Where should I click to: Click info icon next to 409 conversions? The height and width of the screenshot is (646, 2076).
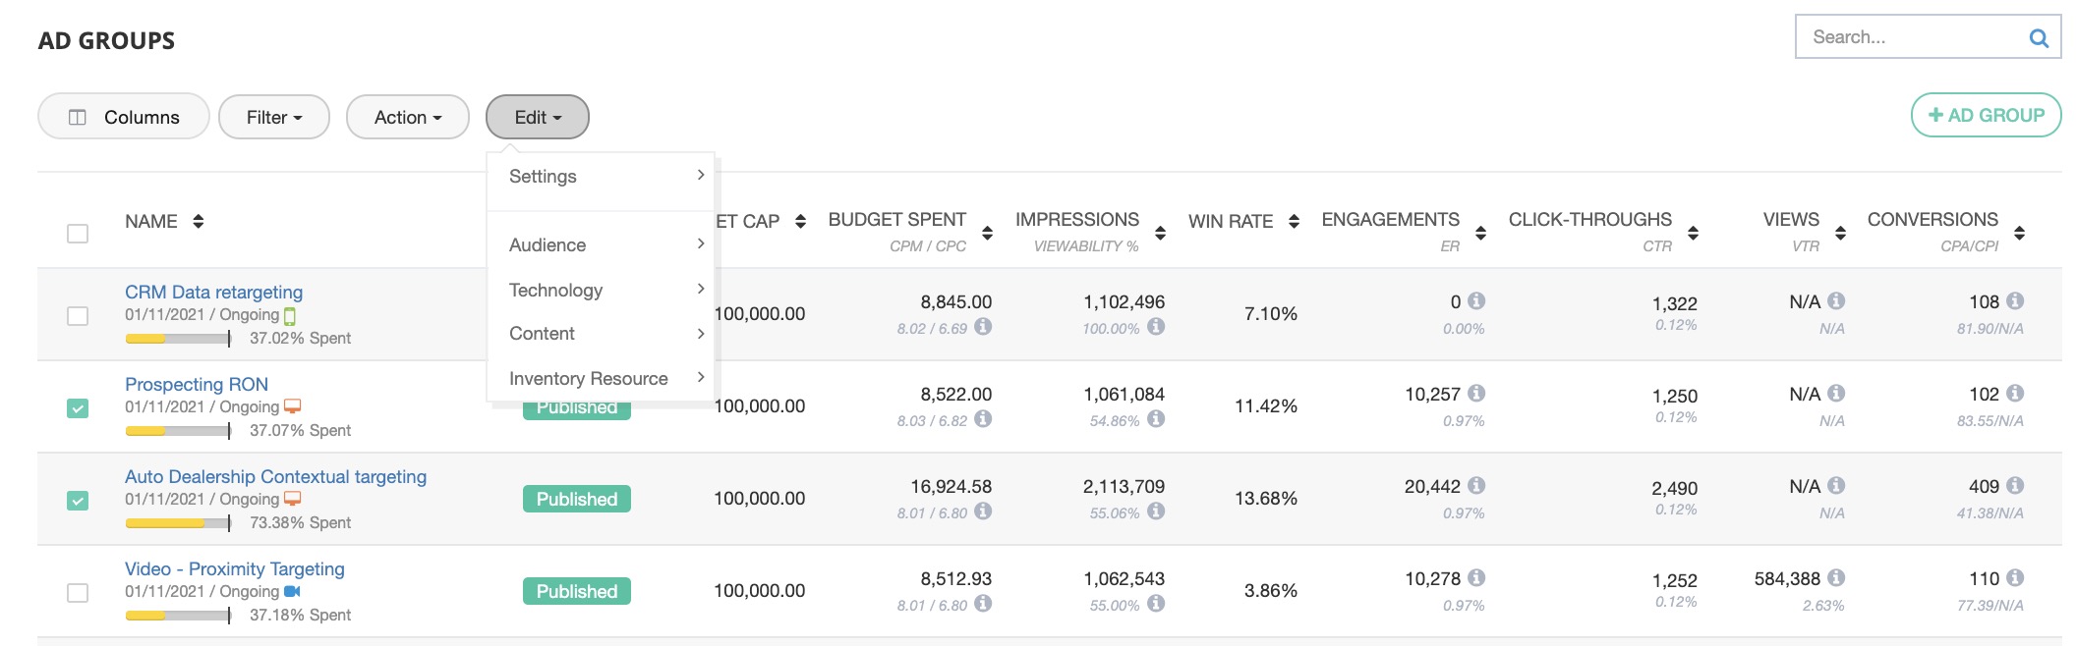pyautogui.click(x=2015, y=486)
